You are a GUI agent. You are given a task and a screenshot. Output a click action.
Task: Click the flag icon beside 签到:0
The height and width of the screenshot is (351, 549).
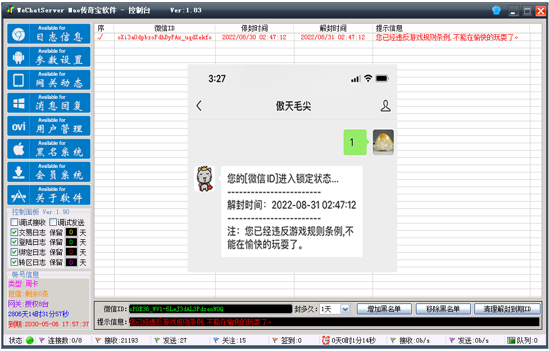275,340
